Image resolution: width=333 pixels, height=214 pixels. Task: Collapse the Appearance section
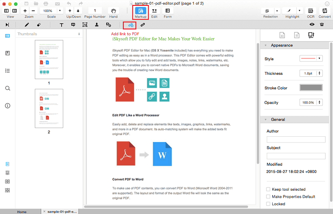(x=266, y=45)
